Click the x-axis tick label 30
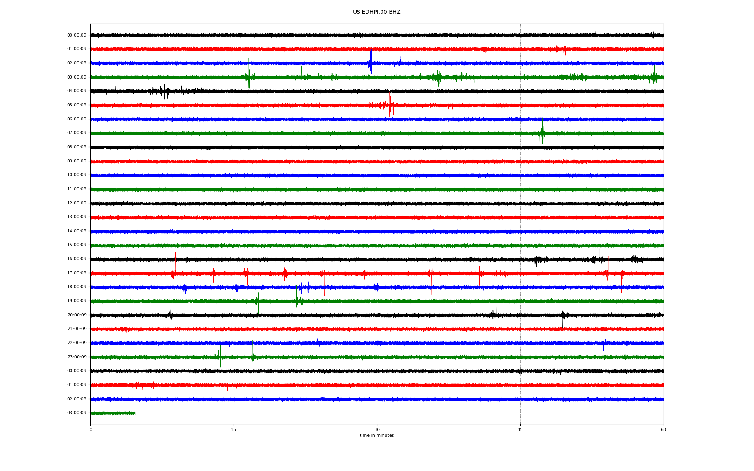754x471 pixels. [x=377, y=430]
